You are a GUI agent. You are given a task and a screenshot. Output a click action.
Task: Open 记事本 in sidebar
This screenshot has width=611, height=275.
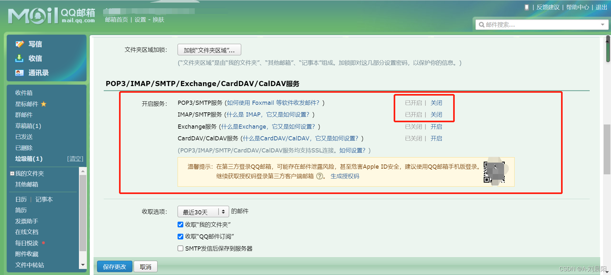(44, 199)
